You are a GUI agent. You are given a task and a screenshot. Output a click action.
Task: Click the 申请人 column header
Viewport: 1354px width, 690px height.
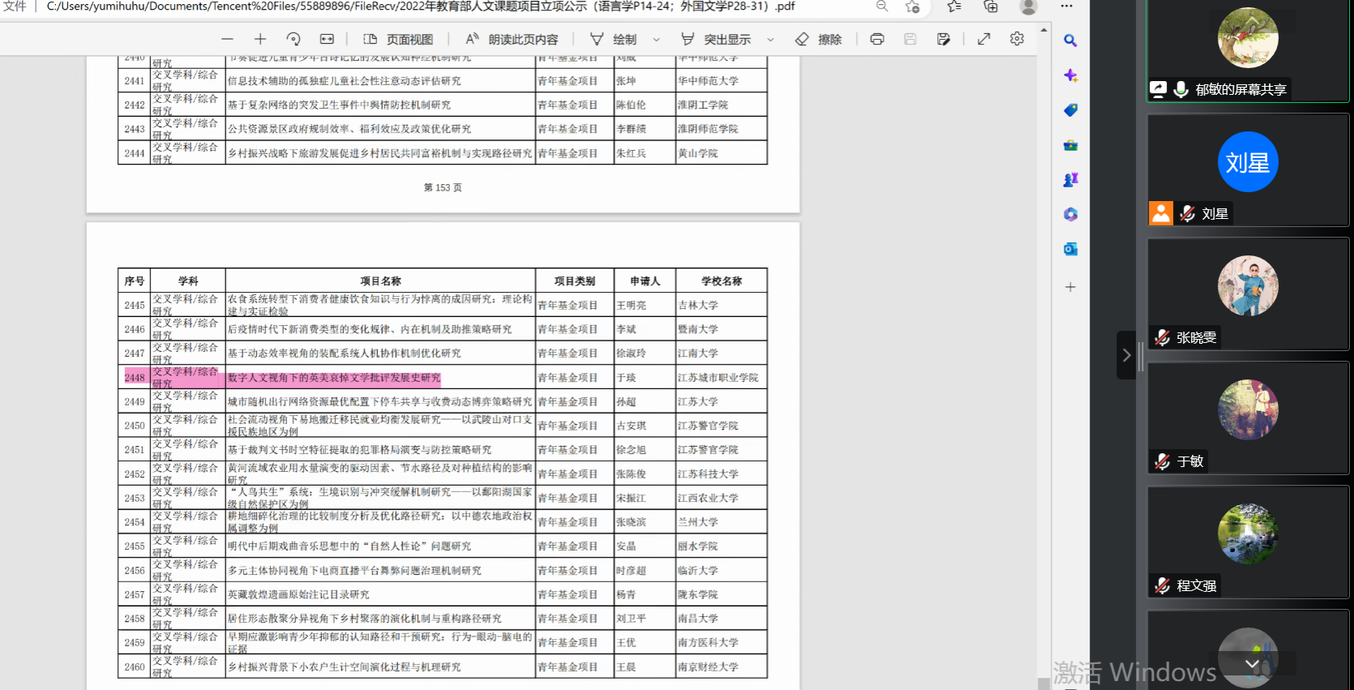645,281
